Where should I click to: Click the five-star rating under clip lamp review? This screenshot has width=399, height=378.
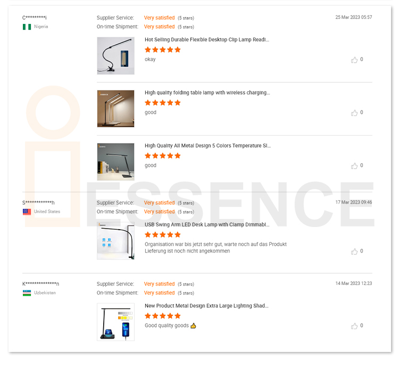[163, 50]
